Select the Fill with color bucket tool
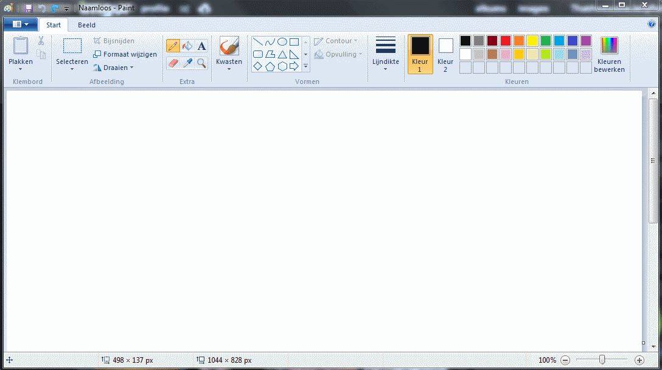662x370 pixels. [187, 46]
